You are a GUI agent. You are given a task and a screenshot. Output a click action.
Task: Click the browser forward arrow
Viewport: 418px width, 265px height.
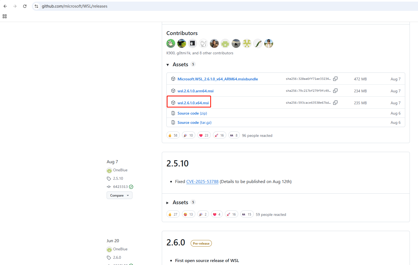click(15, 6)
